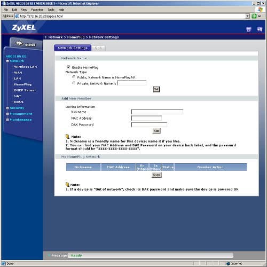Open the DHCP Server sidebar link
This screenshot has width=267, height=267.
25,90
